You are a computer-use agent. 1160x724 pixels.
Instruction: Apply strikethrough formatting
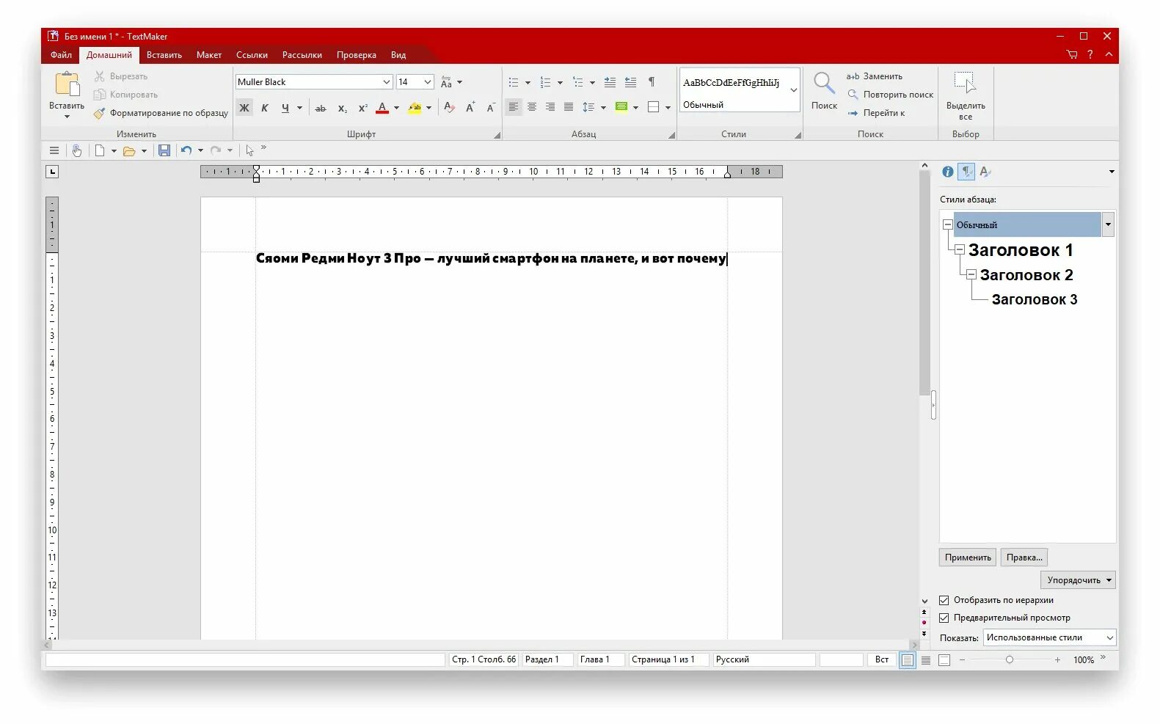321,108
